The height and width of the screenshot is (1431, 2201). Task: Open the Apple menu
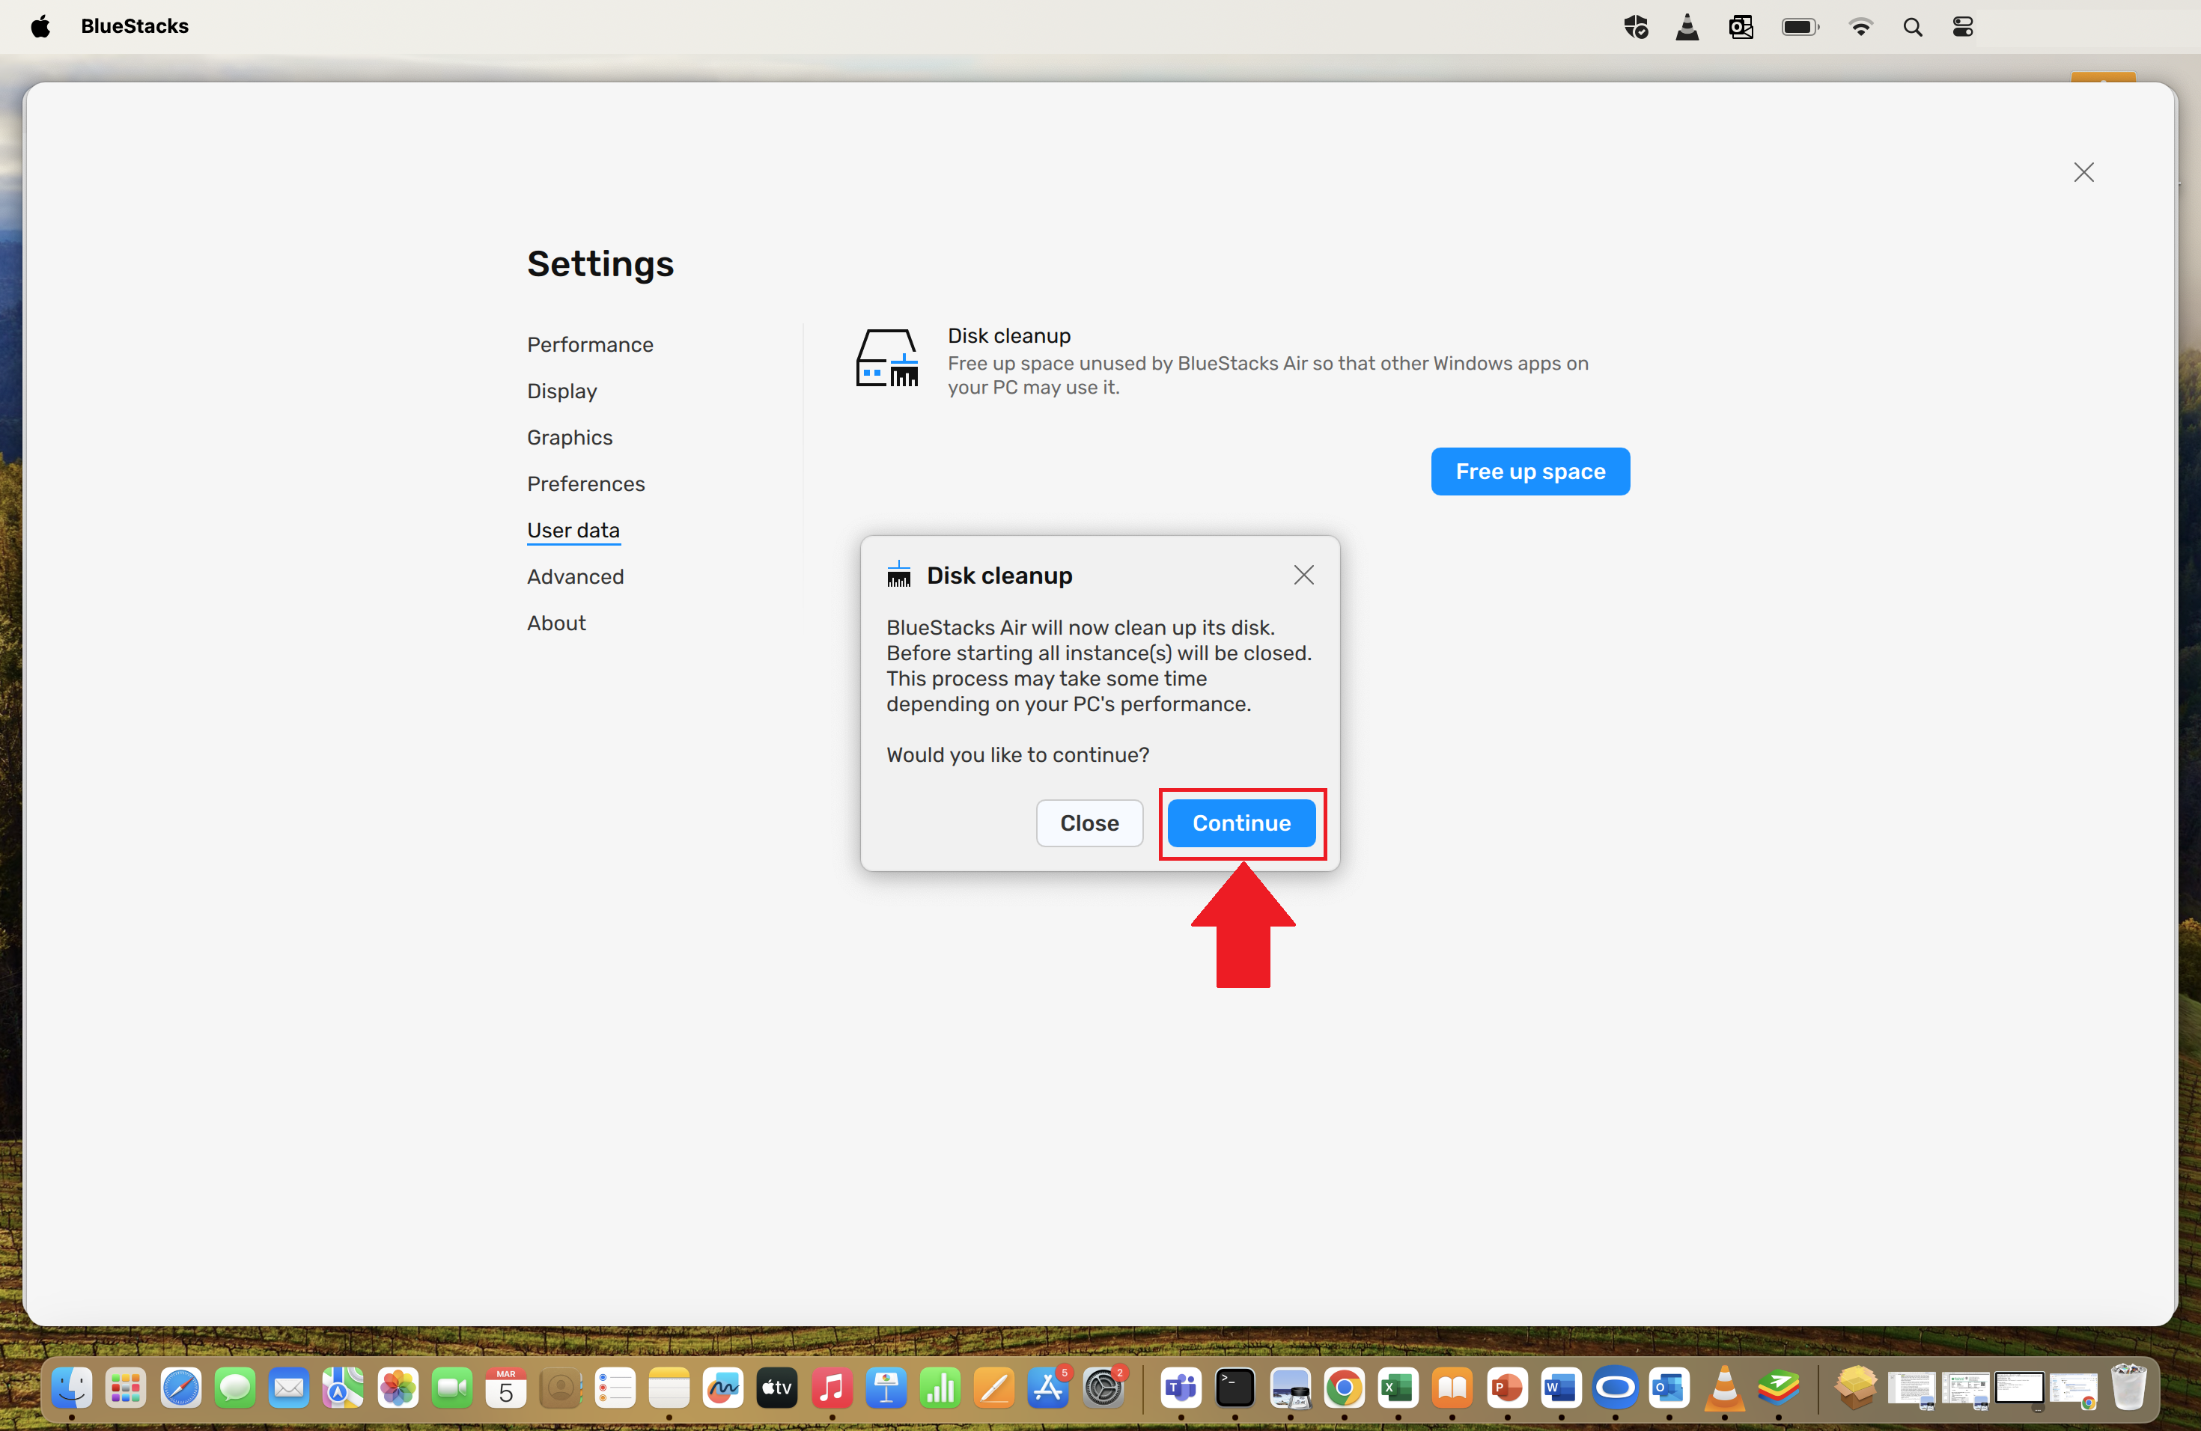pos(40,26)
